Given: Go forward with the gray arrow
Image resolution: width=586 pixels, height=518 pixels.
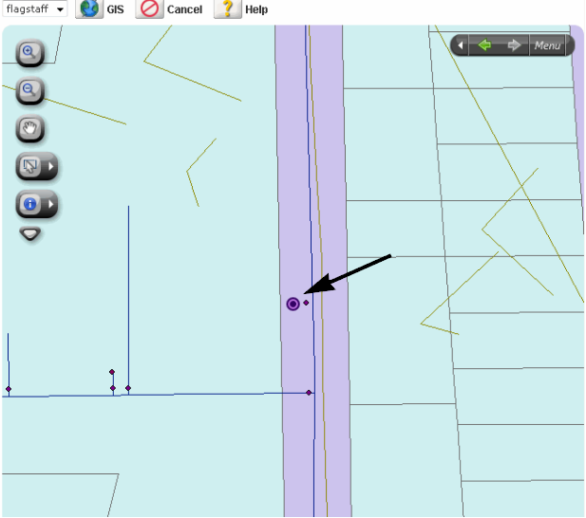Looking at the screenshot, I should [x=514, y=46].
